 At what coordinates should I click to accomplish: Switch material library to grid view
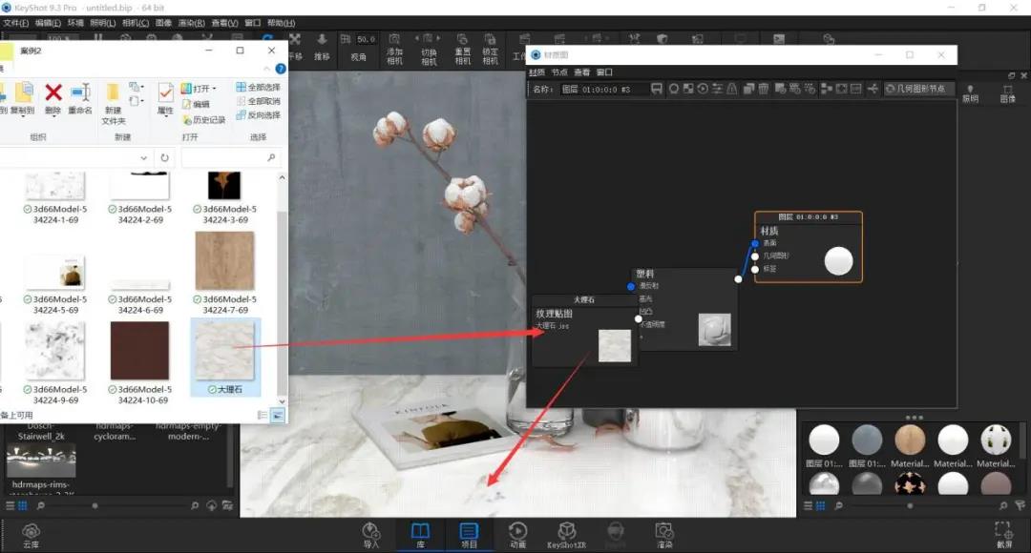tap(820, 505)
